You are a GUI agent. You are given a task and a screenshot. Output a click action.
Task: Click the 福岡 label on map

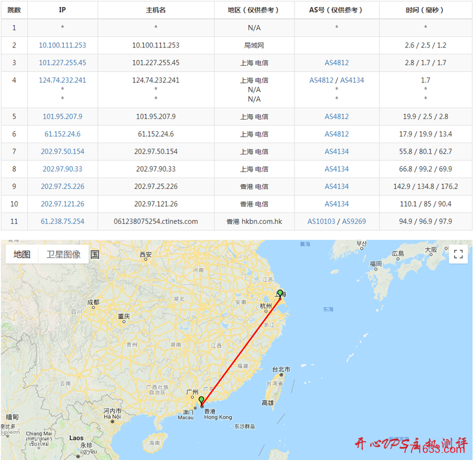376,263
